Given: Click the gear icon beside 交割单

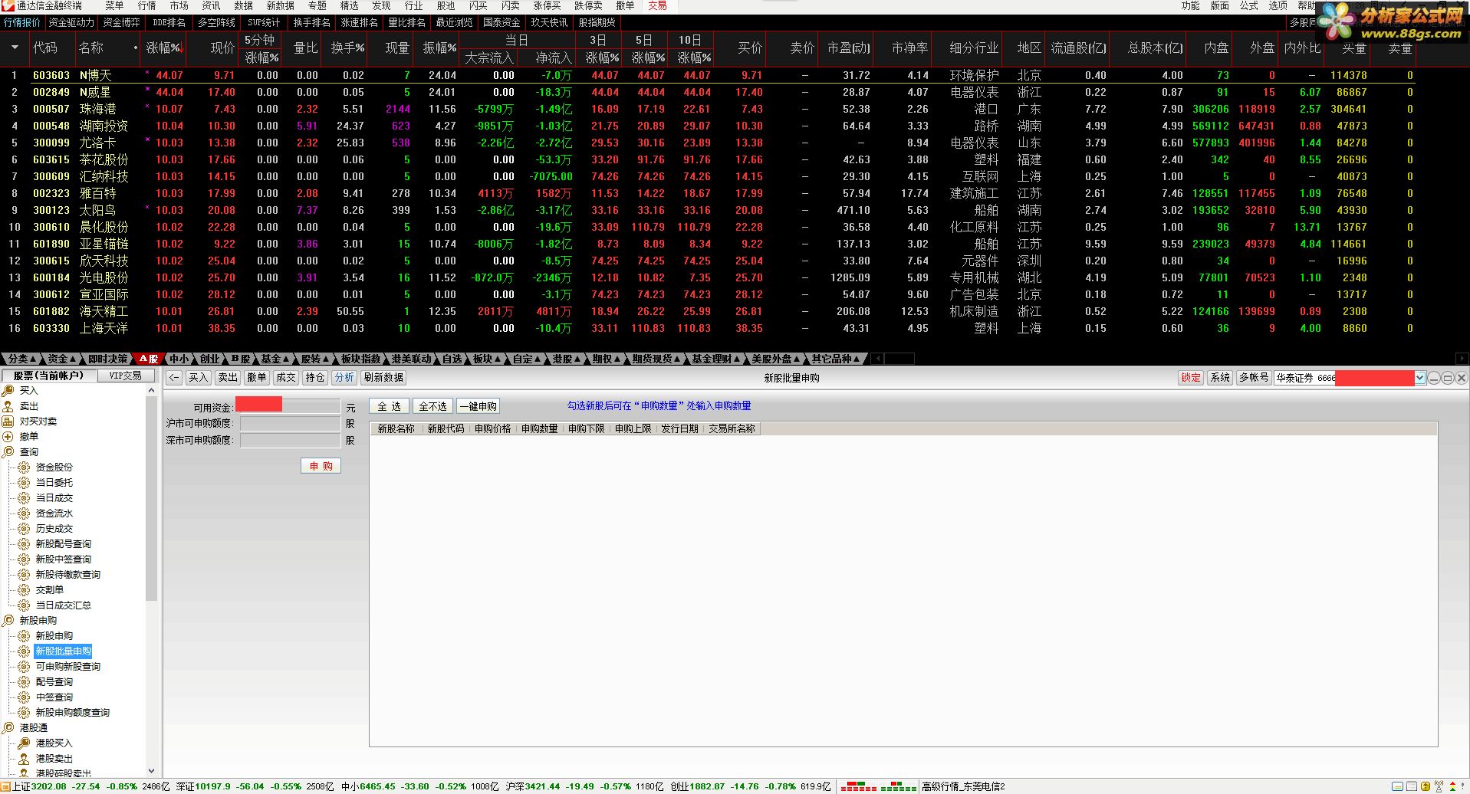Looking at the screenshot, I should click(25, 590).
